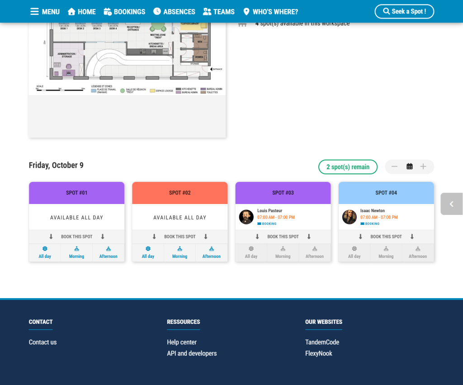The height and width of the screenshot is (385, 463).
Task: Click the Seek a Spot! button
Action: click(x=404, y=11)
